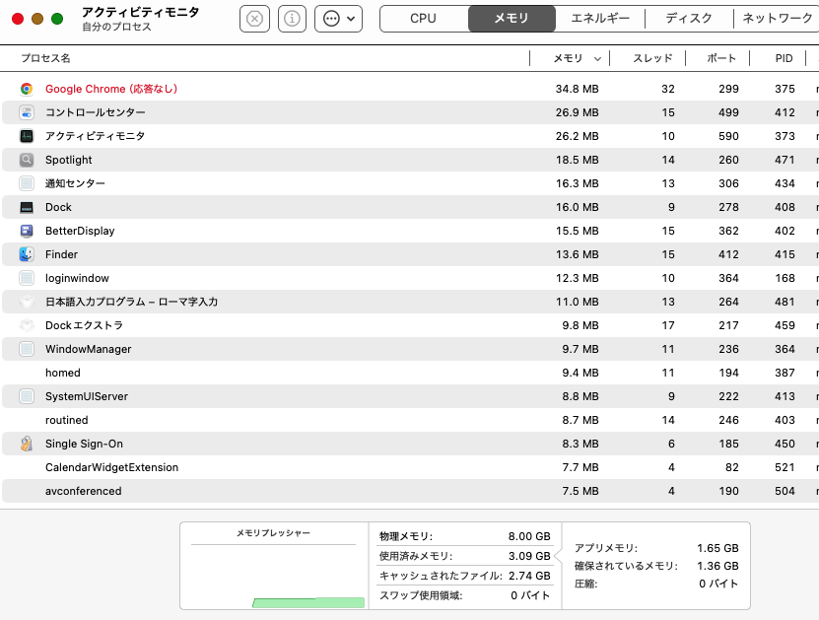Click the 日本語入力プログラム process icon
Image resolution: width=819 pixels, height=620 pixels.
point(27,302)
